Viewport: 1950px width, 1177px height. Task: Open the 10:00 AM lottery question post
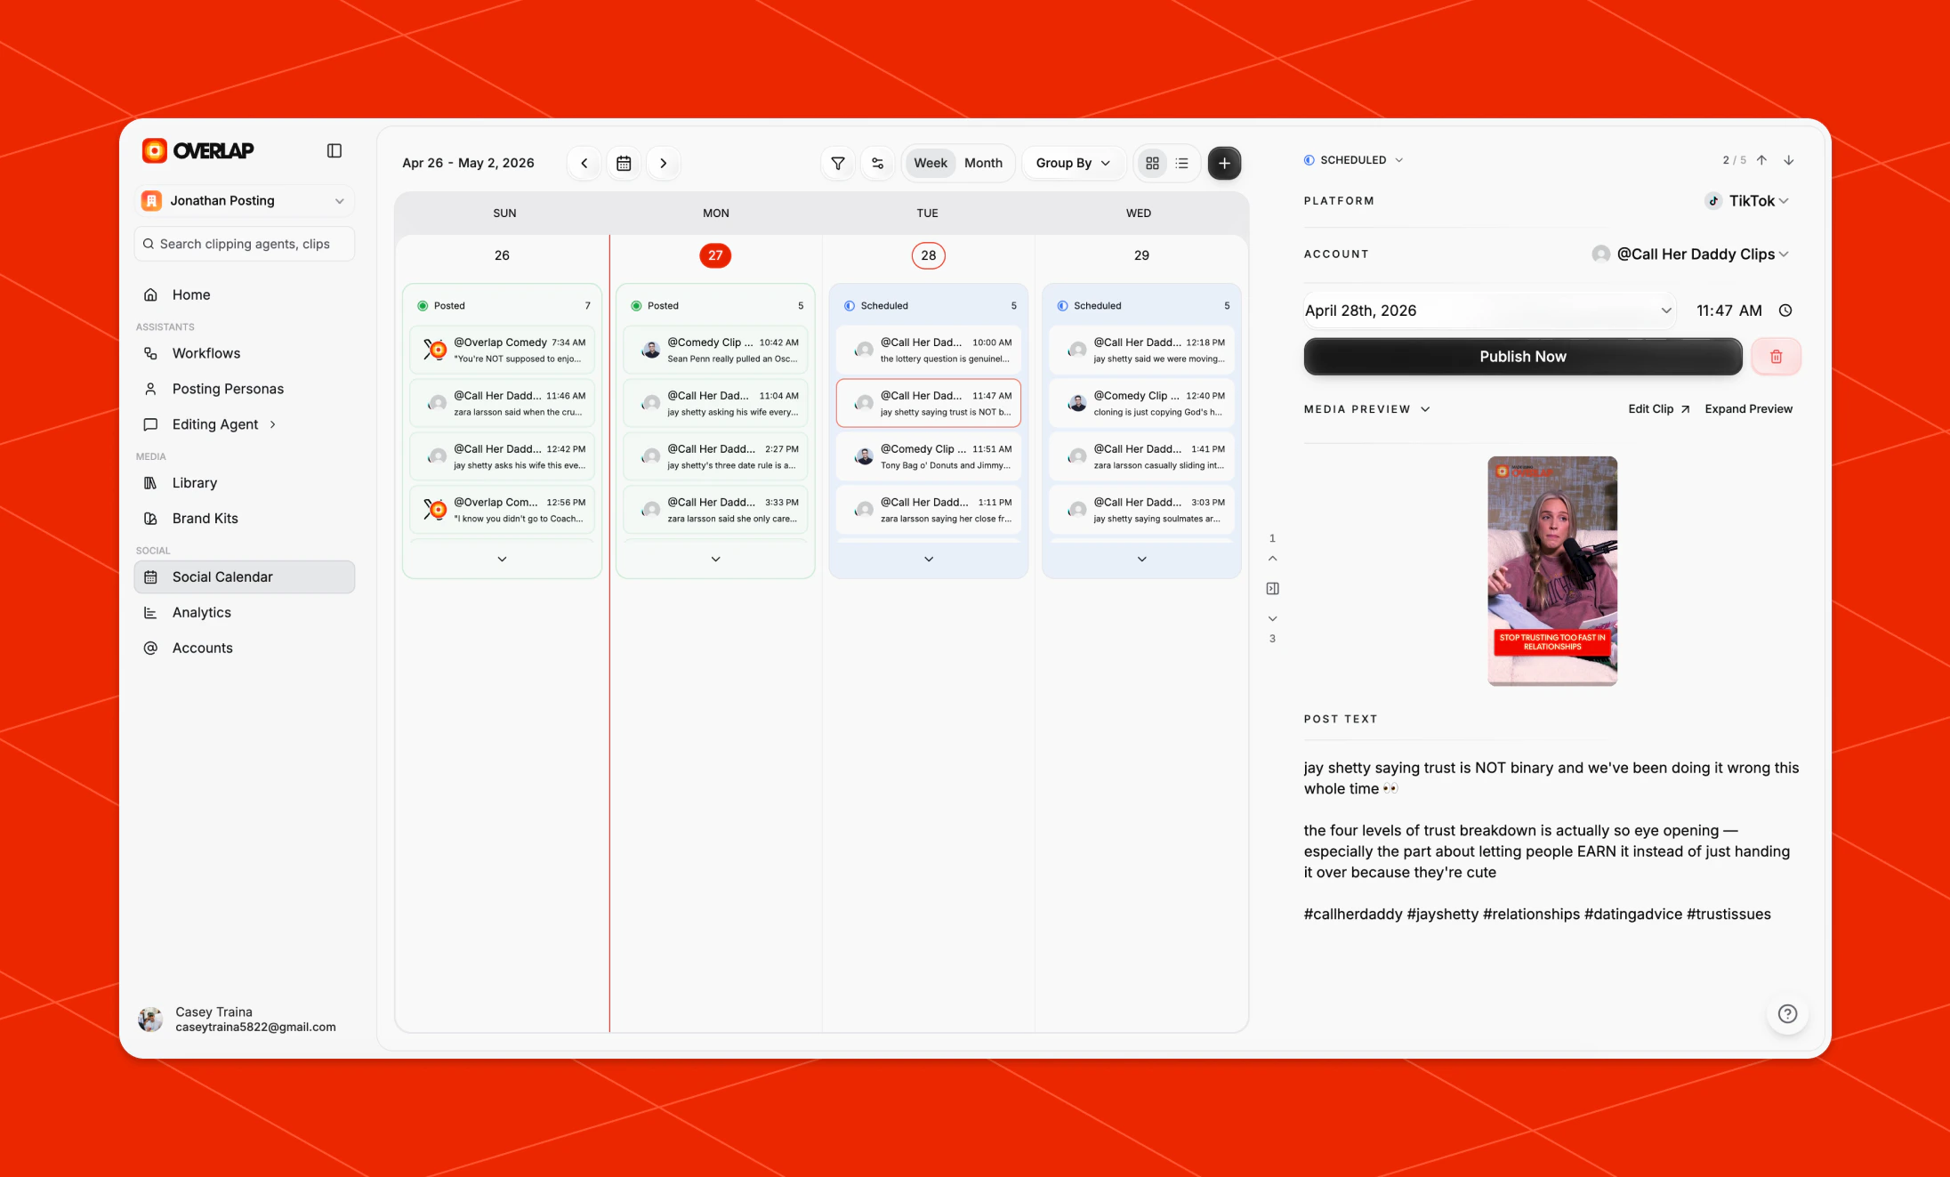point(929,351)
